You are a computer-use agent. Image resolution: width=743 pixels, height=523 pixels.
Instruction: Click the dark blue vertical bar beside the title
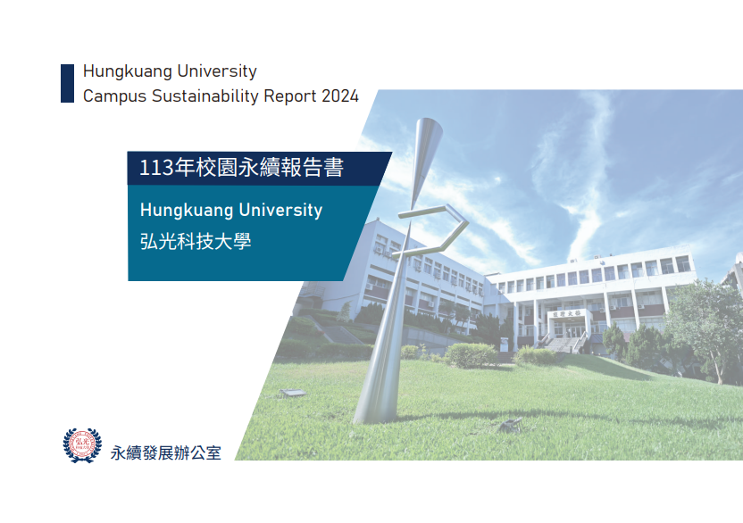click(x=67, y=83)
